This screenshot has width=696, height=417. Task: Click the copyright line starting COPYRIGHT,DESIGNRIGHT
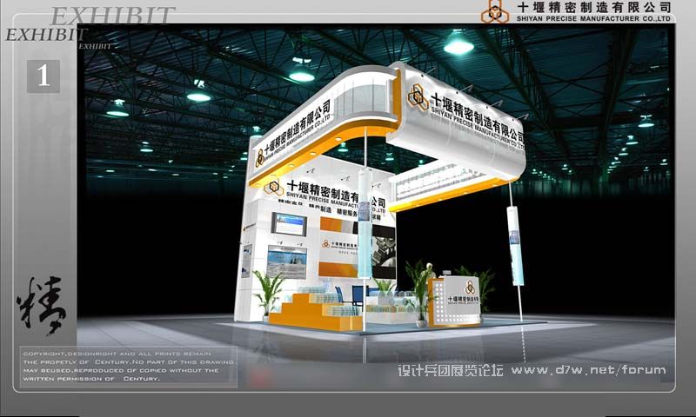pos(117,354)
